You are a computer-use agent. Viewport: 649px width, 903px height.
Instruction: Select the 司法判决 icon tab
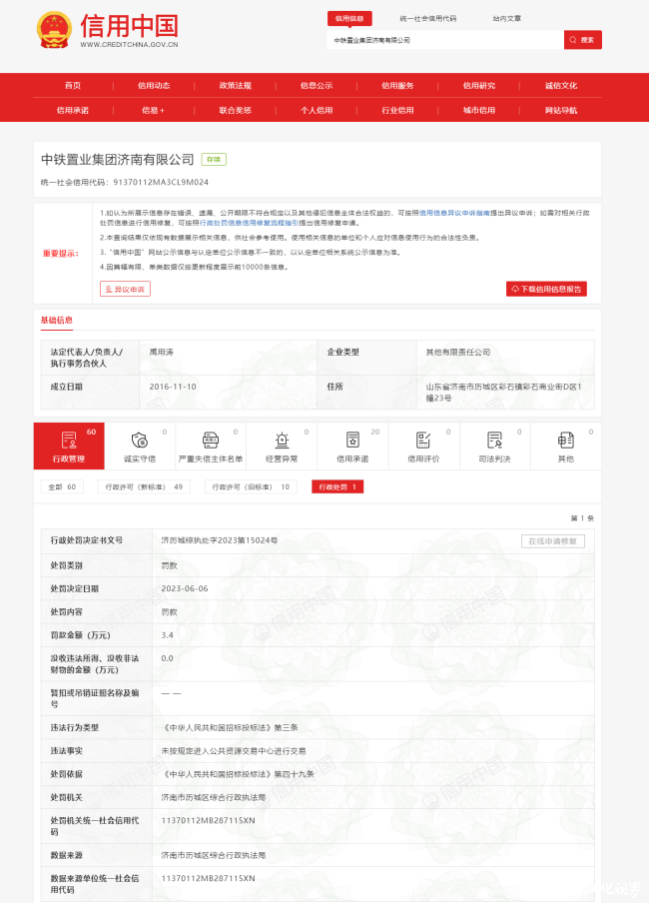point(494,447)
